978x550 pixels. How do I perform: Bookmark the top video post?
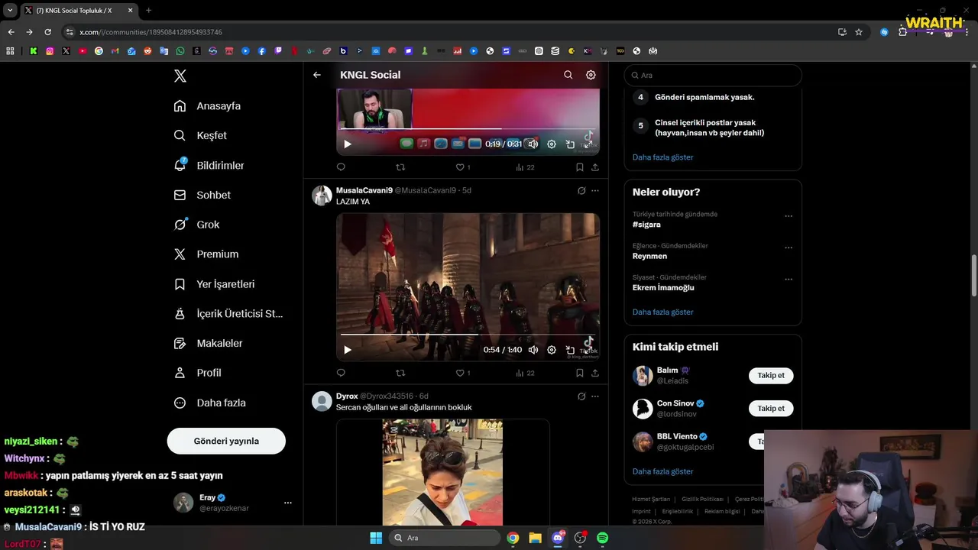click(580, 167)
